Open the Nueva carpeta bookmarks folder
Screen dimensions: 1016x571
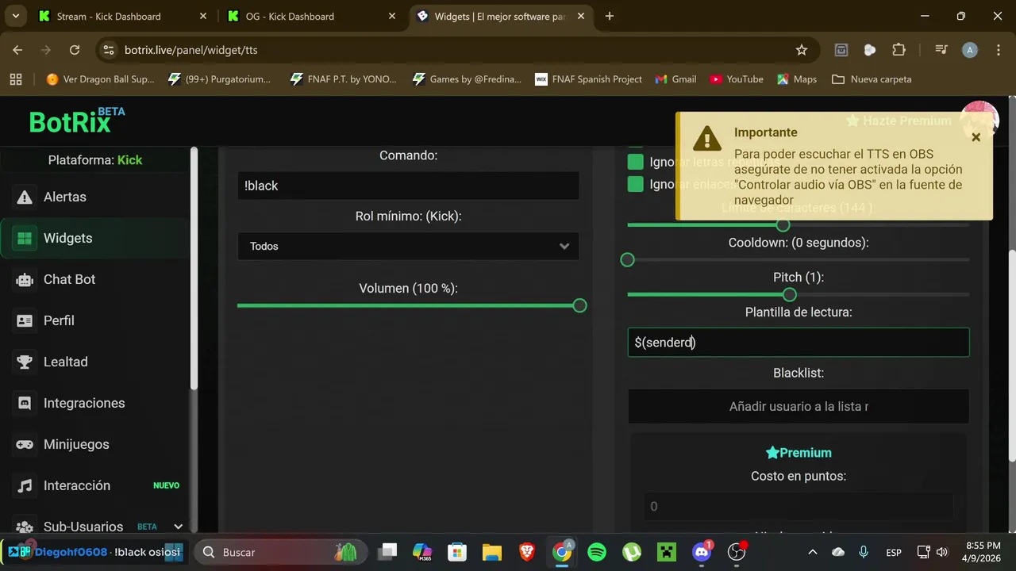point(872,79)
